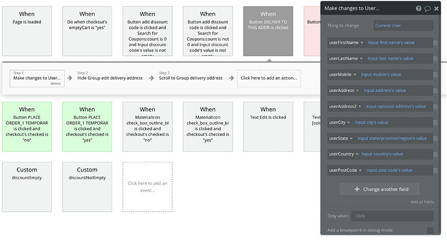
Task: Click here to add an action box
Action: [x=269, y=78]
